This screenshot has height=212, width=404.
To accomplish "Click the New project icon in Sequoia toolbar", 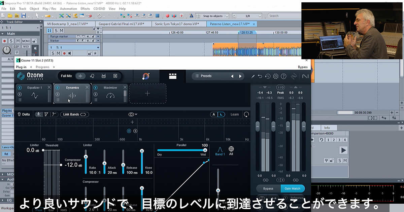I will (x=3, y=15).
